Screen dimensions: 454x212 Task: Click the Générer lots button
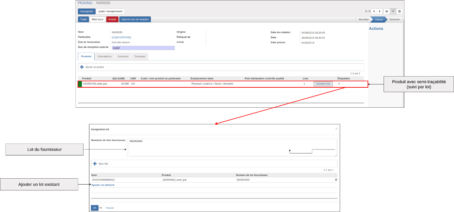(323, 84)
